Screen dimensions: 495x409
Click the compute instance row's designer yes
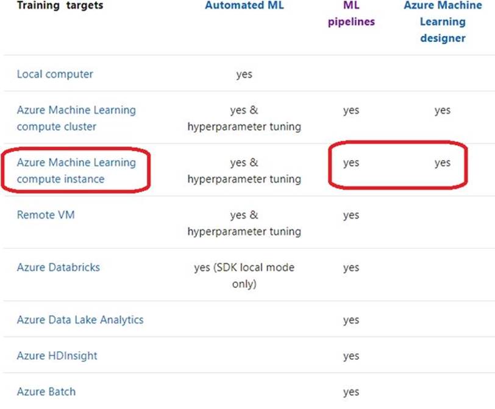tap(443, 163)
